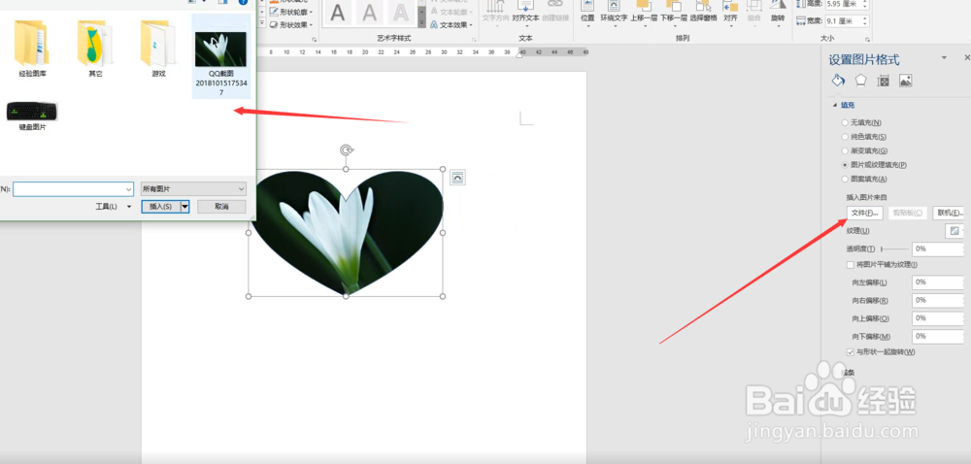This screenshot has width=971, height=464.
Task: Choose the first WordArt style A
Action: [x=338, y=13]
